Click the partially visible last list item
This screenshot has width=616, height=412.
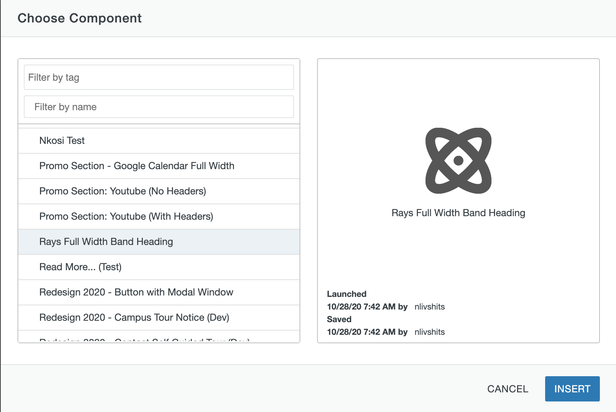tap(159, 339)
